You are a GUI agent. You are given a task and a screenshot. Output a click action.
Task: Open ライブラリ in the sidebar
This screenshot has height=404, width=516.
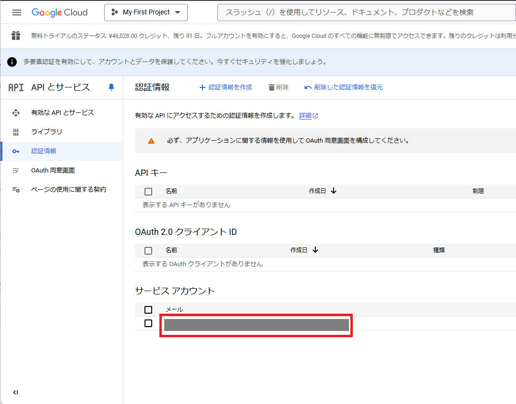point(62,132)
